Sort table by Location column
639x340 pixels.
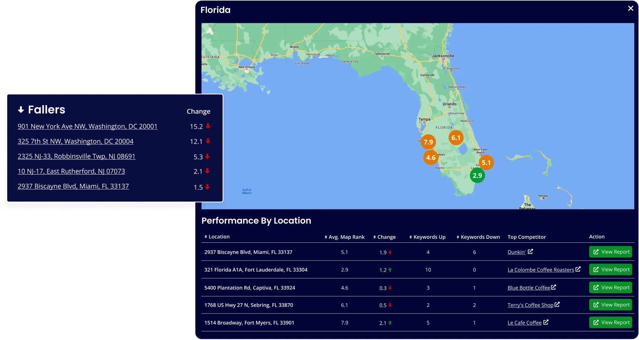pos(217,237)
